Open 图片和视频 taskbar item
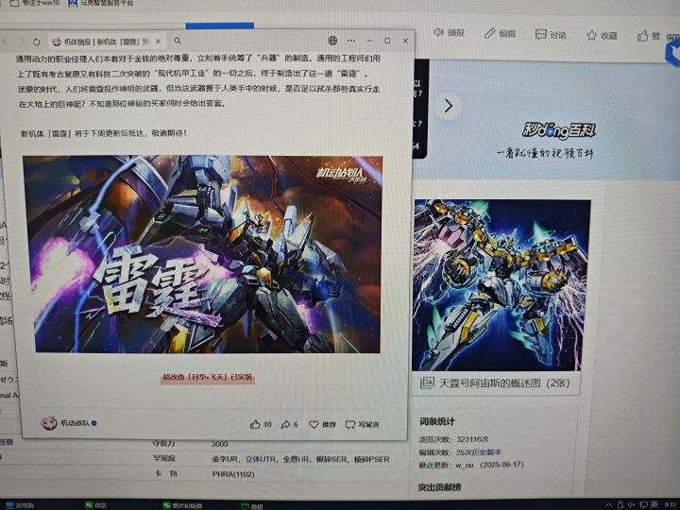Viewport: 680px width, 510px height. tap(182, 505)
